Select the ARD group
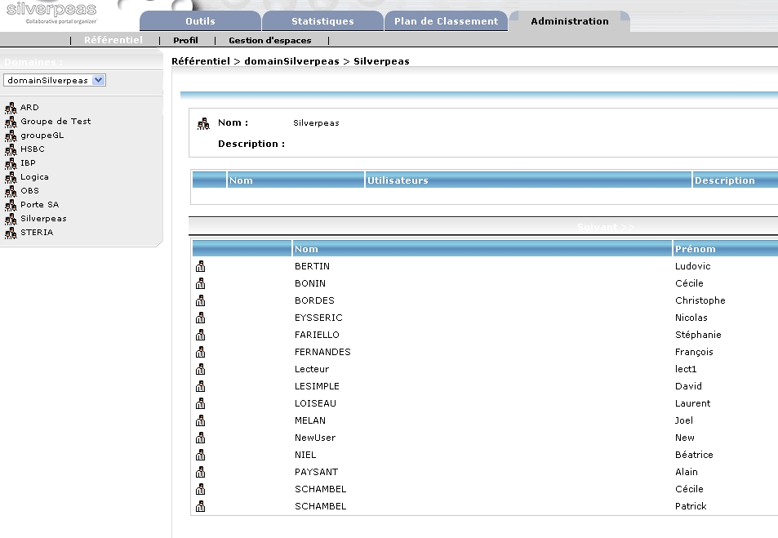The image size is (778, 538). click(29, 107)
